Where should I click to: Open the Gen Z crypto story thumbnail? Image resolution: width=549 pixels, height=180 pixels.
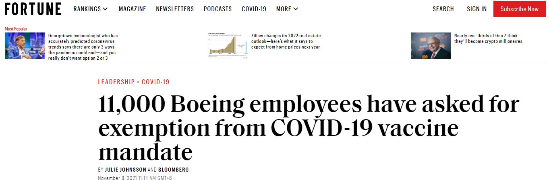point(431,46)
